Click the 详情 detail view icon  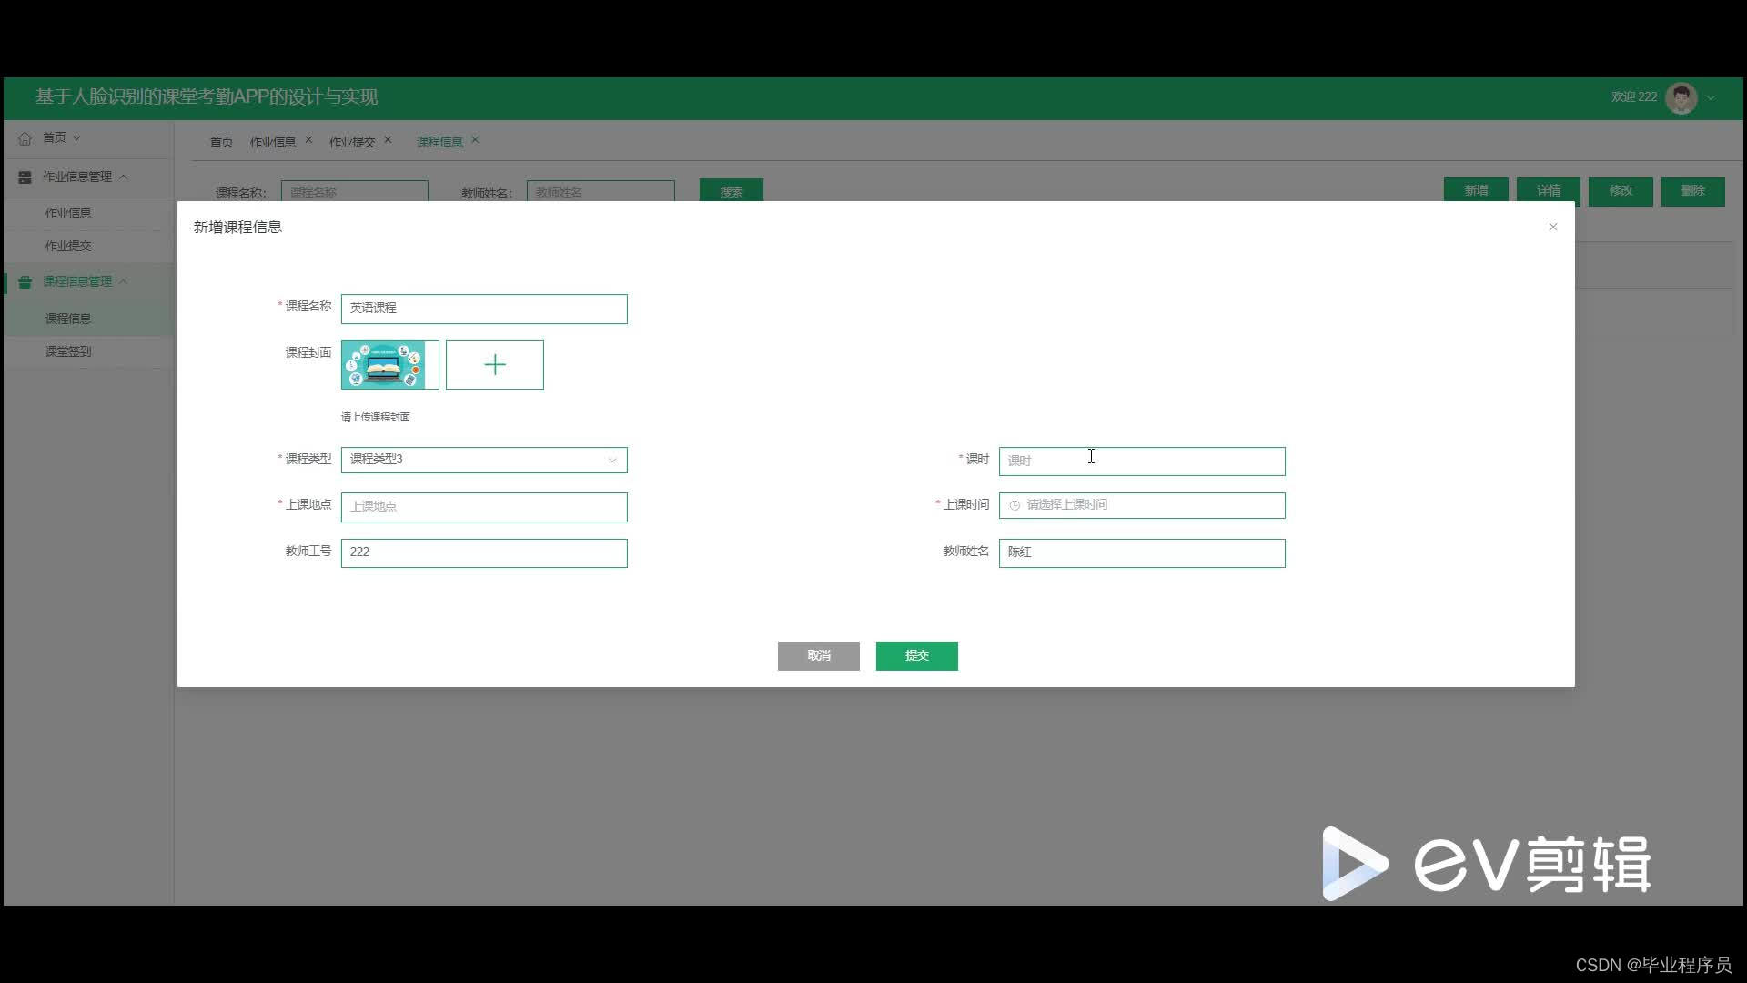[1549, 189]
